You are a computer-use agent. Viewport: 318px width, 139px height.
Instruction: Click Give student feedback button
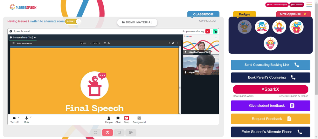point(271,106)
